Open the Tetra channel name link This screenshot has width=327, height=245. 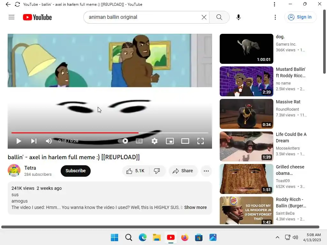pos(30,168)
